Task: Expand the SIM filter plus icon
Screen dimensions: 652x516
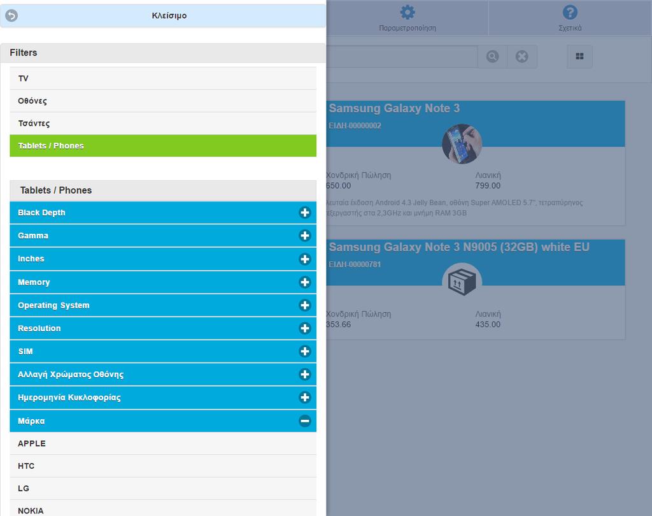Action: tap(305, 351)
